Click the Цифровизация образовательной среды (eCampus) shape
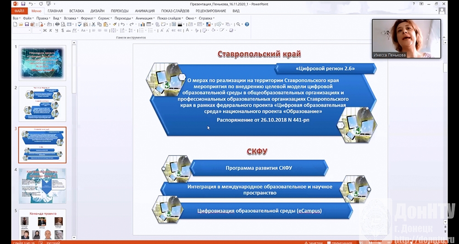Screen dimensions: 459x244 coord(259,210)
